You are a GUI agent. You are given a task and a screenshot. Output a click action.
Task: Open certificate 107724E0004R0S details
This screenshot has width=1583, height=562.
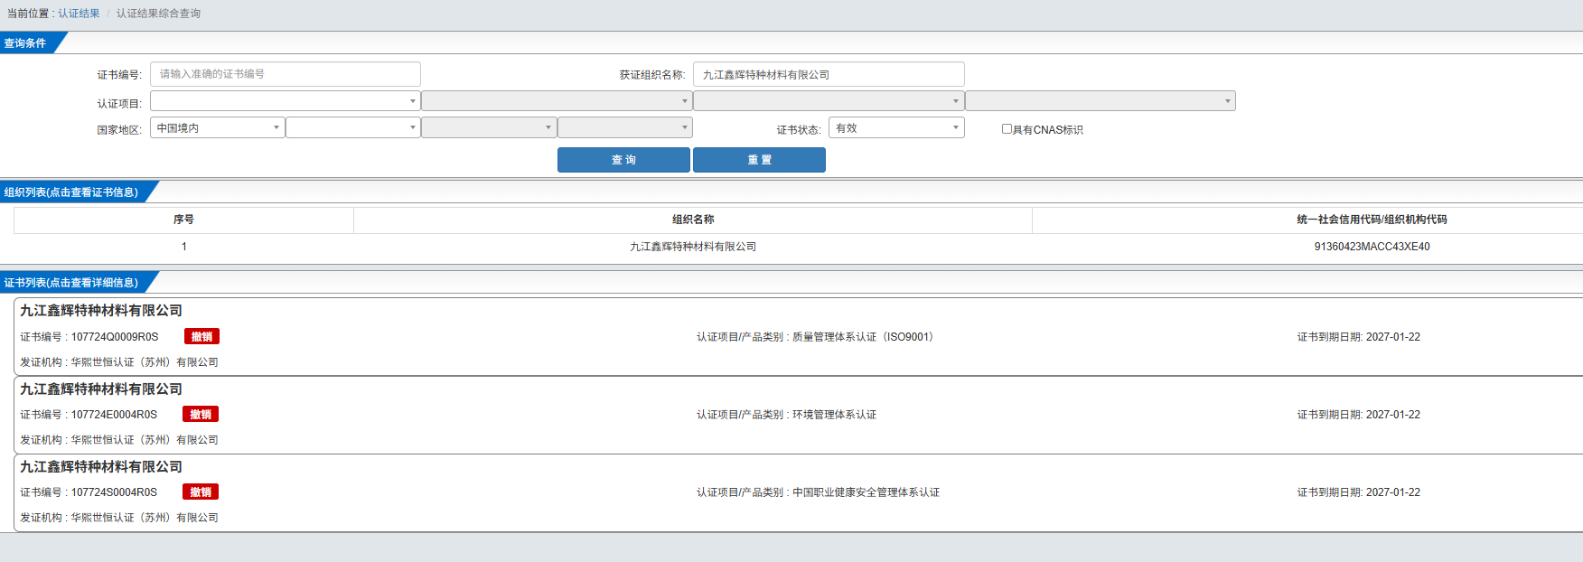[x=114, y=415]
